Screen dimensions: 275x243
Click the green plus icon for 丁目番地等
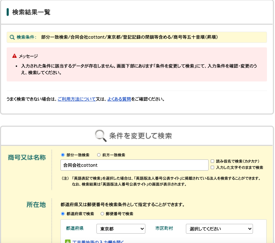(68, 241)
